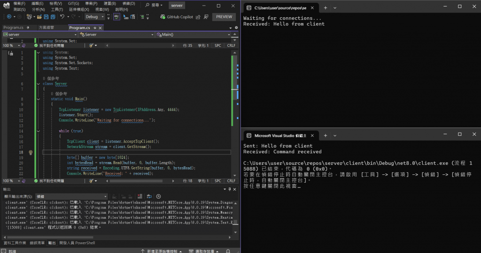Open editor tab settings gear icon
The image size is (481, 253).
pyautogui.click(x=236, y=28)
